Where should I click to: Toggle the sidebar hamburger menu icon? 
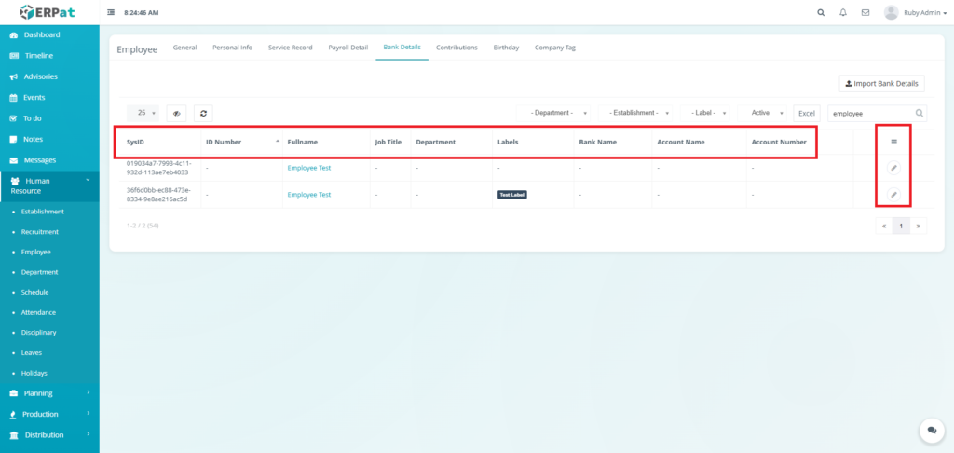tap(112, 13)
